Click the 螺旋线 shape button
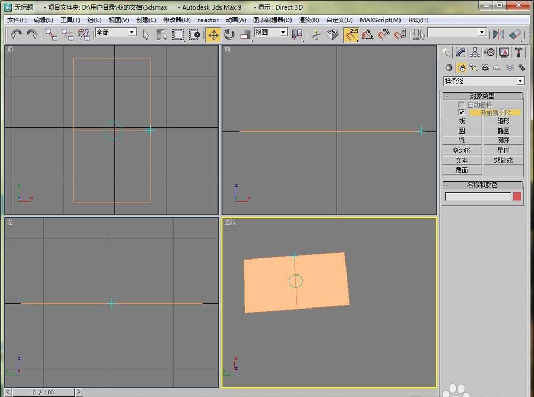The width and height of the screenshot is (534, 397). [x=504, y=160]
